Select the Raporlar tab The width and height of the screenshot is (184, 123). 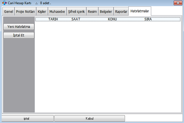121,11
